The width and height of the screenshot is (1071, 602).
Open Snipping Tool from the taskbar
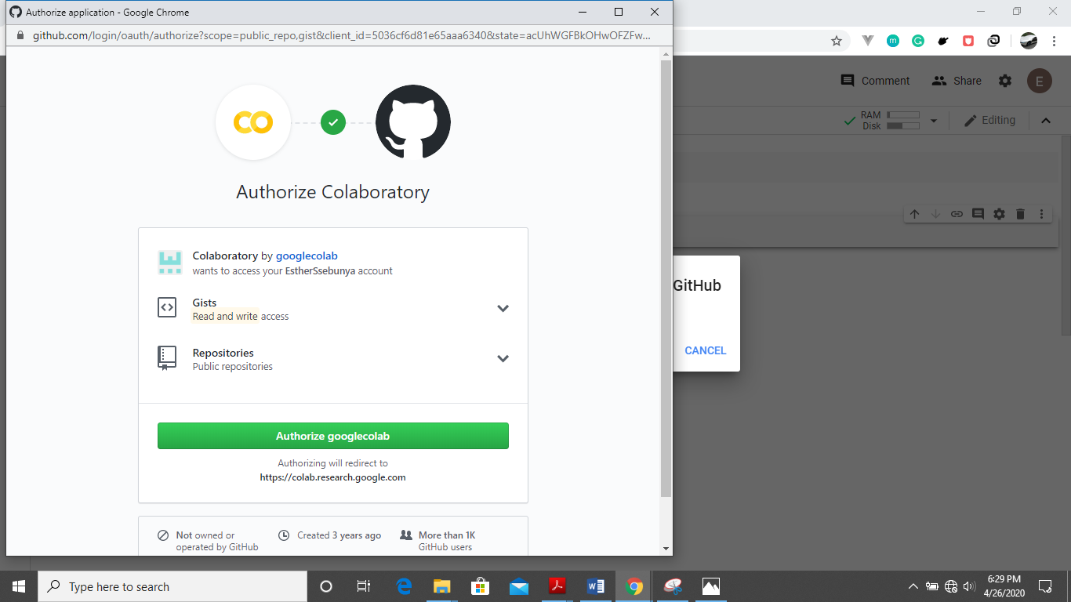tap(673, 586)
